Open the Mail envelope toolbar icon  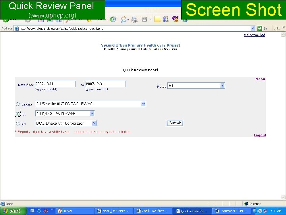pyautogui.click(x=124, y=20)
